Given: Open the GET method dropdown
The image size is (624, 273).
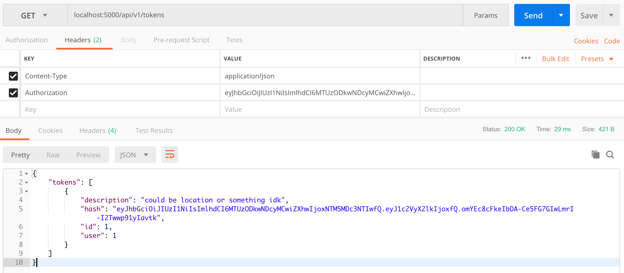Looking at the screenshot, I should [35, 15].
